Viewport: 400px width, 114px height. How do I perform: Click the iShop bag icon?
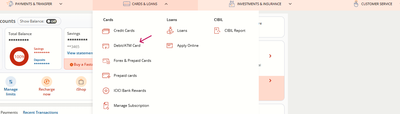(81, 82)
